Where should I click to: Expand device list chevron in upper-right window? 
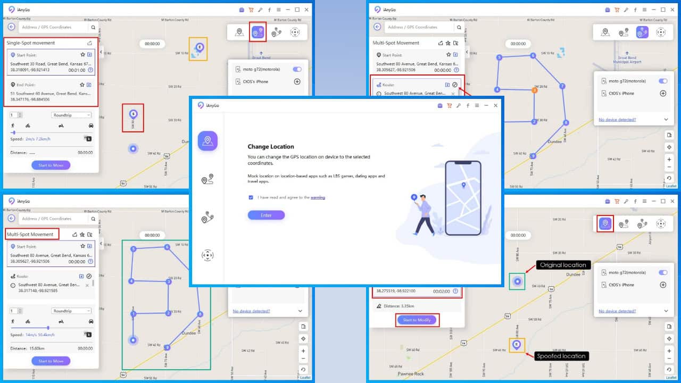click(666, 120)
